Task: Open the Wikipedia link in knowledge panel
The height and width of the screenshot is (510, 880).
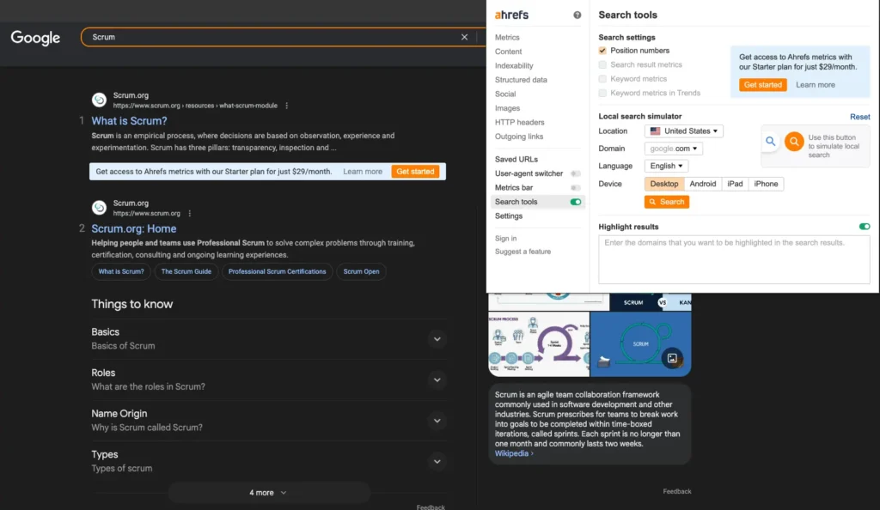Action: 514,453
